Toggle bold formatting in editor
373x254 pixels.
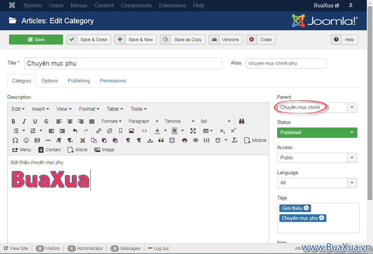point(13,121)
